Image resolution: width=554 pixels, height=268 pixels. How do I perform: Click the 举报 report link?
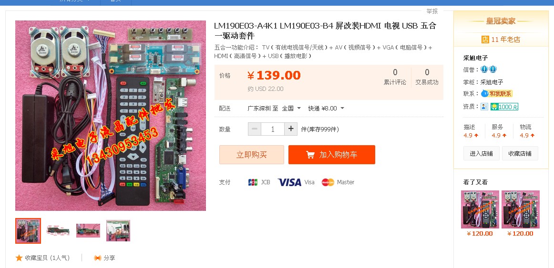click(432, 11)
